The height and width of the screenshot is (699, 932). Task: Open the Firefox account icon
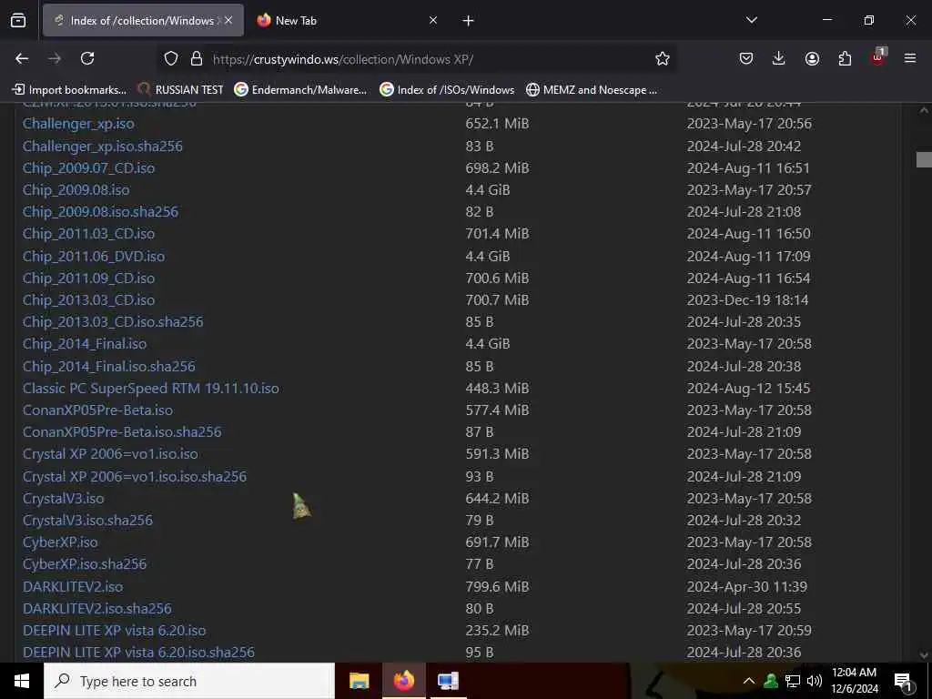(812, 58)
